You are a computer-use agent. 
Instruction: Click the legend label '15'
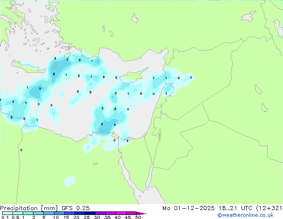66,217
